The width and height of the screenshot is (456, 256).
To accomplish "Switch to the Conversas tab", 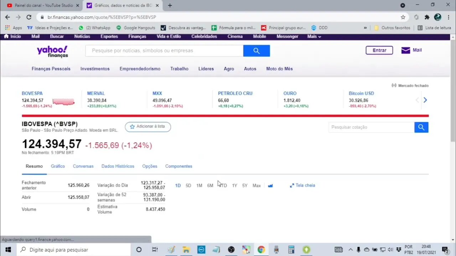I will click(83, 166).
